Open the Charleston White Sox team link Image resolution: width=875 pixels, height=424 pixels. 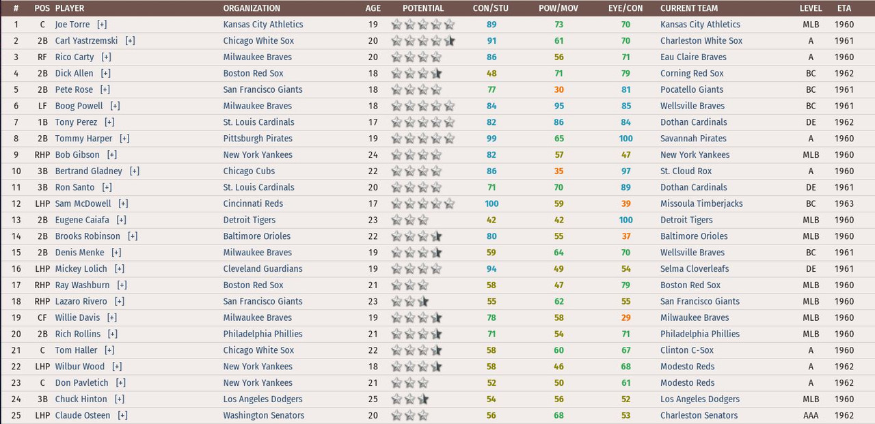pyautogui.click(x=701, y=41)
